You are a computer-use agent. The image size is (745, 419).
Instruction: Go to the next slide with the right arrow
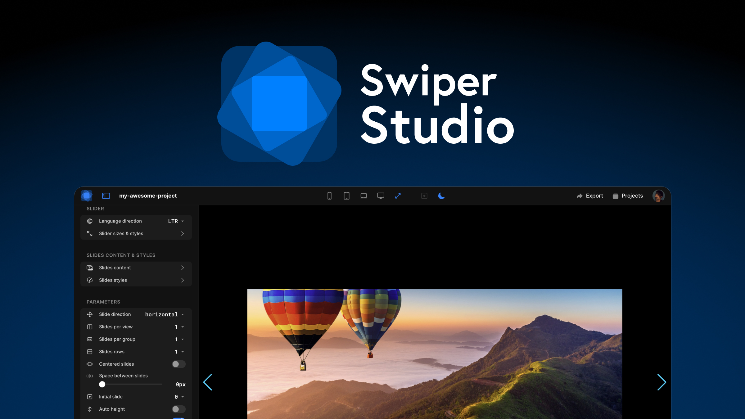661,382
